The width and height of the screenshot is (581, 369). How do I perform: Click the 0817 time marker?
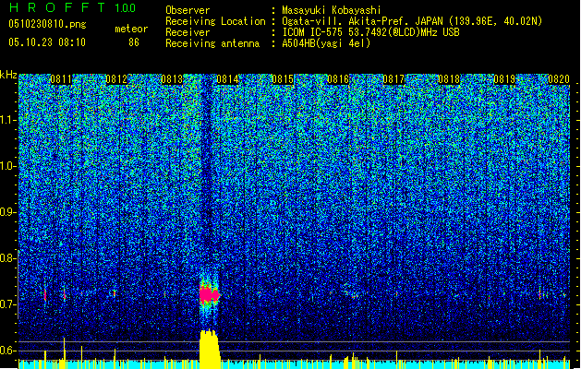pos(393,79)
